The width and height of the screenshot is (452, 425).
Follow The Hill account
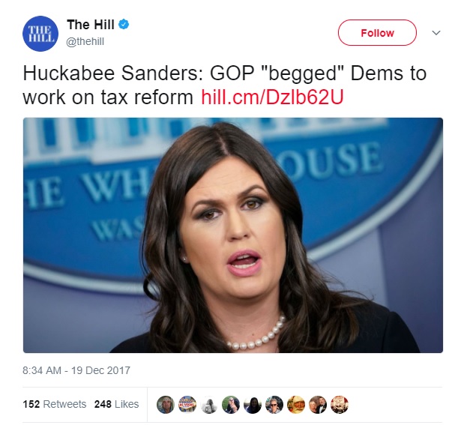377,32
